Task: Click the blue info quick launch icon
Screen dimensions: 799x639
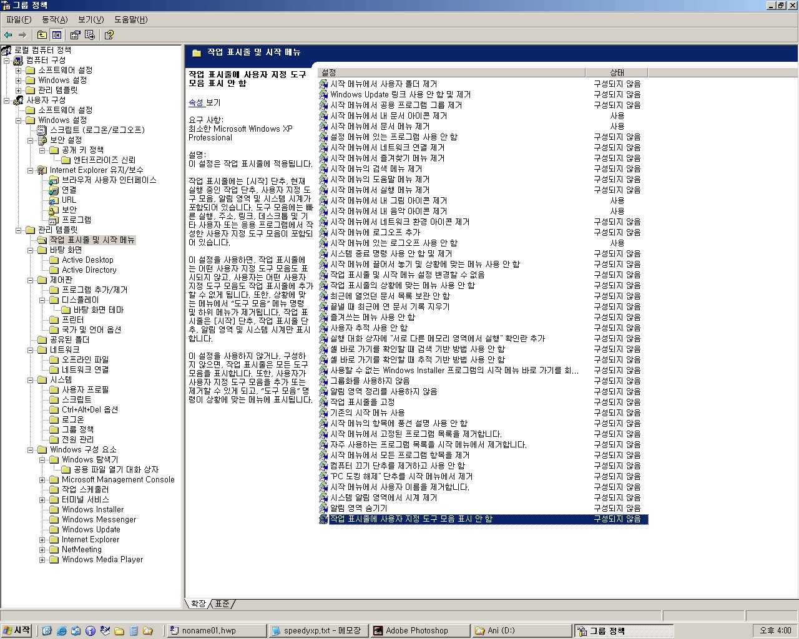Action: click(x=90, y=631)
